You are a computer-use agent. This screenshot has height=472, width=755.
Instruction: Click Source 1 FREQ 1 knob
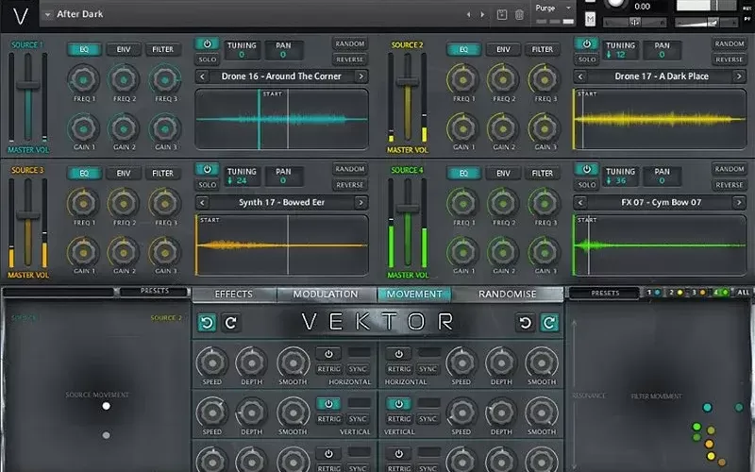pyautogui.click(x=83, y=79)
